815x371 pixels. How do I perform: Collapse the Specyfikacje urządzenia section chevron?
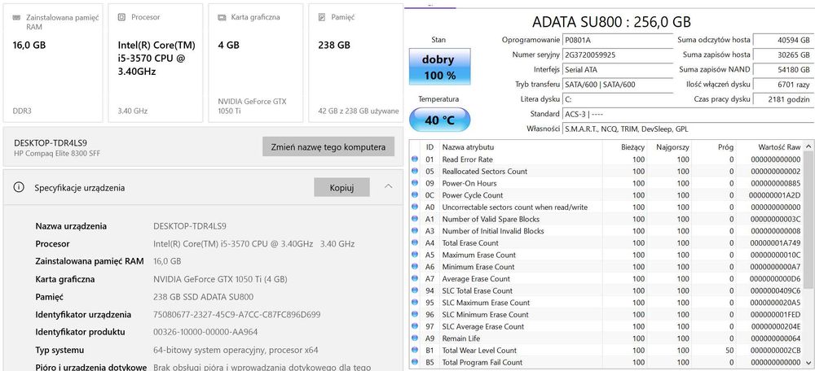coord(388,187)
